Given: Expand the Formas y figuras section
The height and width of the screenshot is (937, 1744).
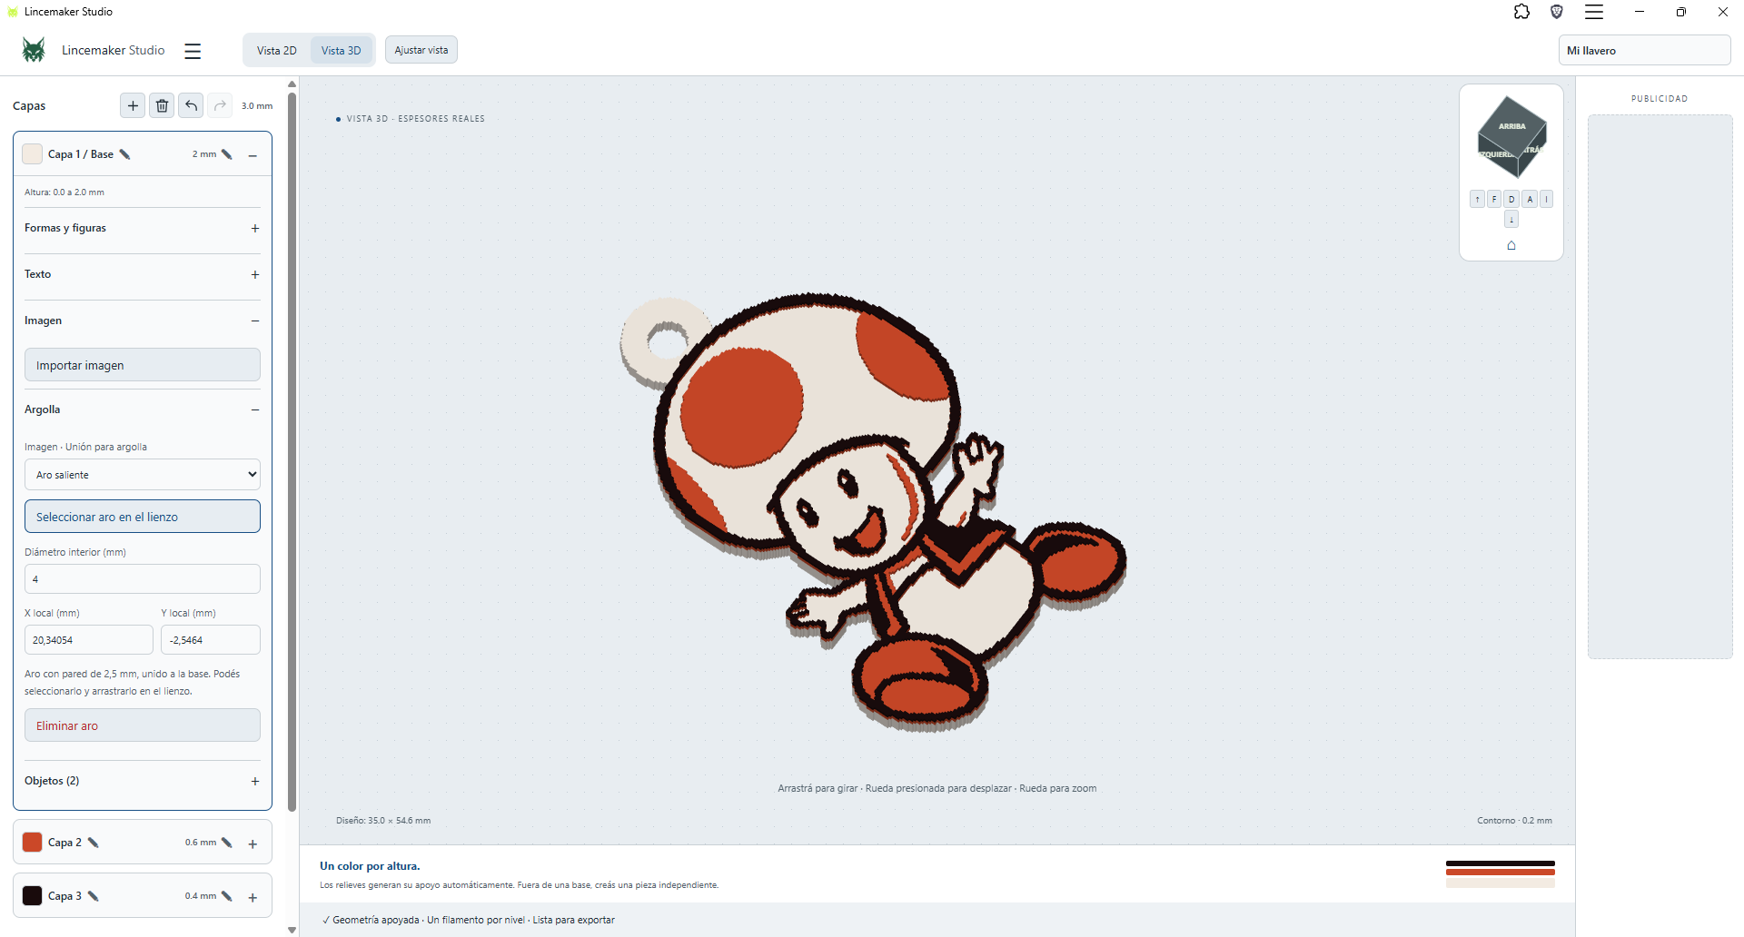Looking at the screenshot, I should 255,229.
